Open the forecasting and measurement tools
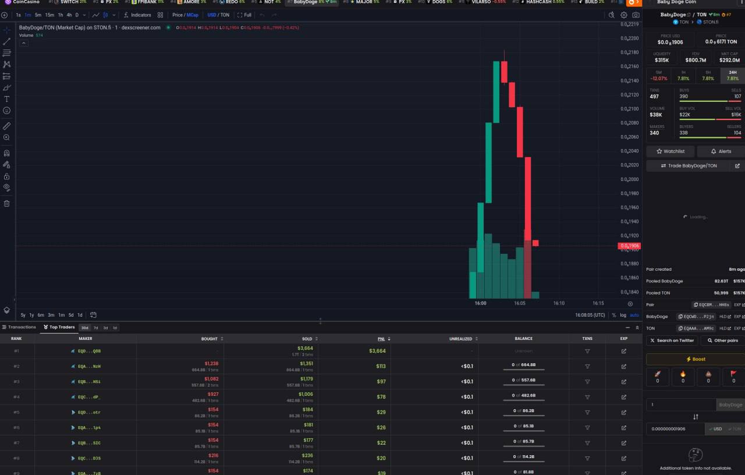745x475 pixels. 6,76
